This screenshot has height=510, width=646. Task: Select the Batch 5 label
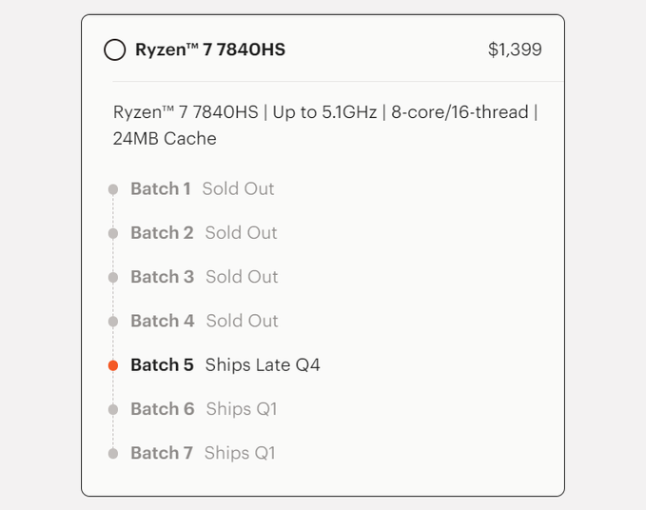[162, 364]
